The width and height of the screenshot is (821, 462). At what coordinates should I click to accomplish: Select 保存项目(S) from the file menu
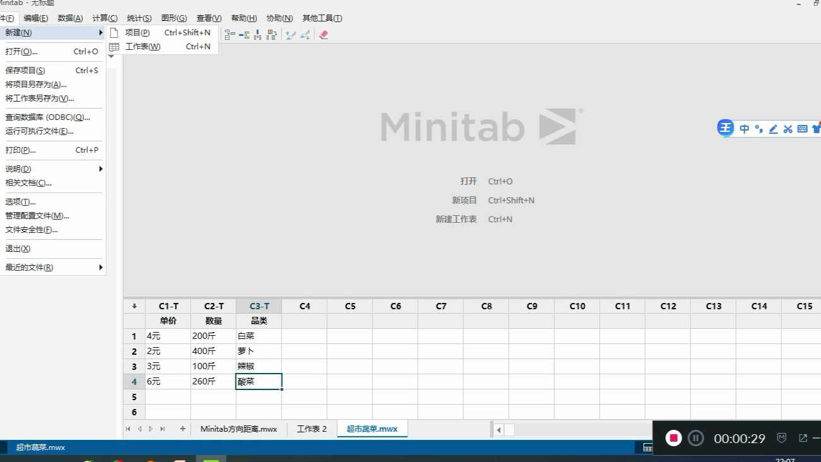[x=52, y=71]
